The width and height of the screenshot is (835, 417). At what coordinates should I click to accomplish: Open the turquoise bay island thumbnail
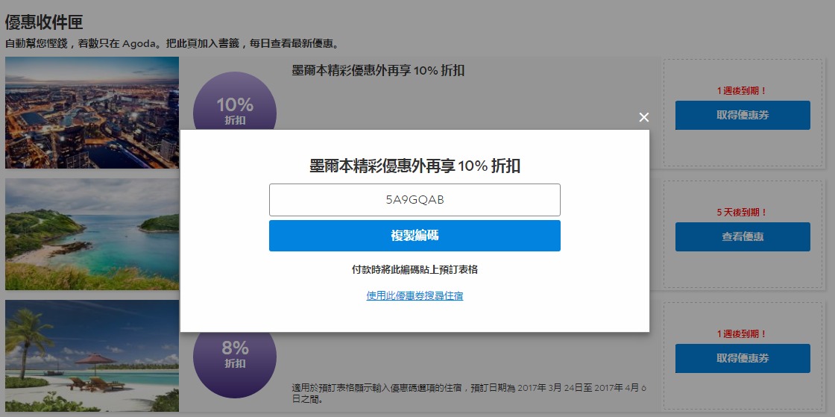pos(92,233)
